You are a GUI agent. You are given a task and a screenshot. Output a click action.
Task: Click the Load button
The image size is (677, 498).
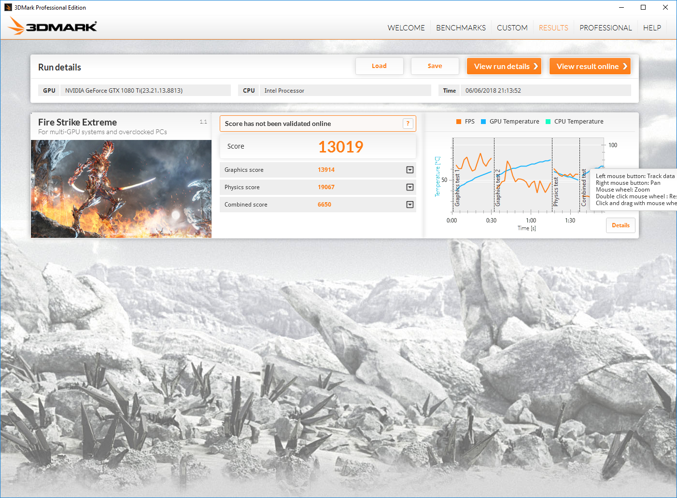(x=380, y=66)
